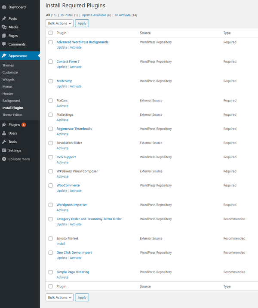258x308 pixels.
Task: Click Activate under PixSettings
Action: pos(62,120)
